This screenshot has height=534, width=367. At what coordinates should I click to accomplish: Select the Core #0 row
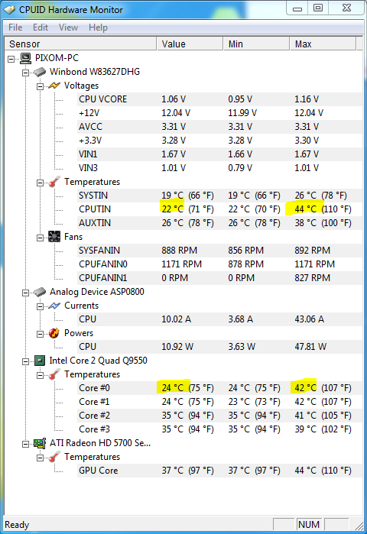click(x=219, y=388)
